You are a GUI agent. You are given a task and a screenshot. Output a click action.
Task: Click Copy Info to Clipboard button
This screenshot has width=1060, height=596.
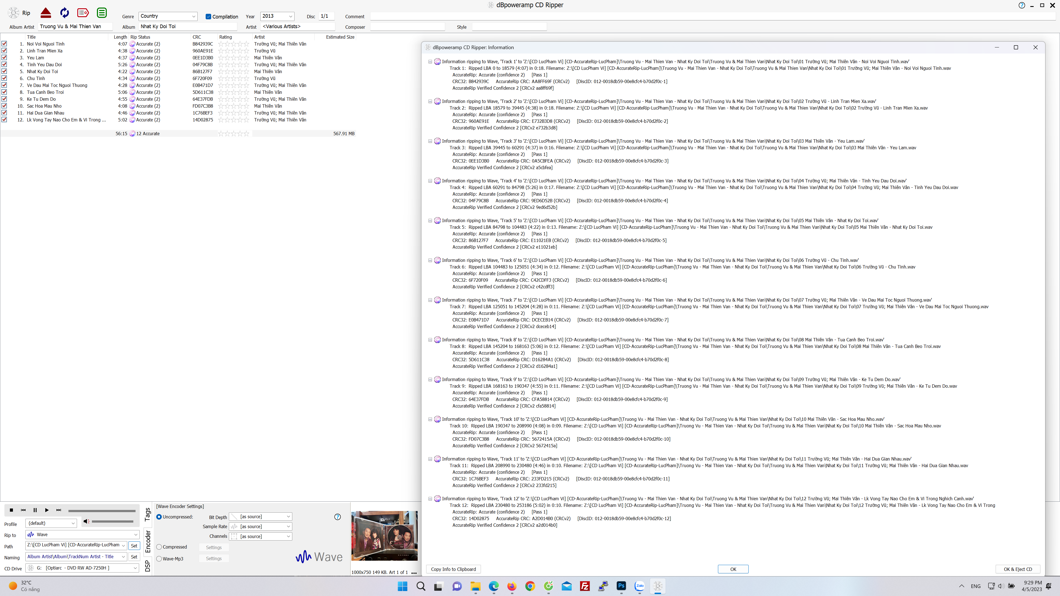click(454, 569)
